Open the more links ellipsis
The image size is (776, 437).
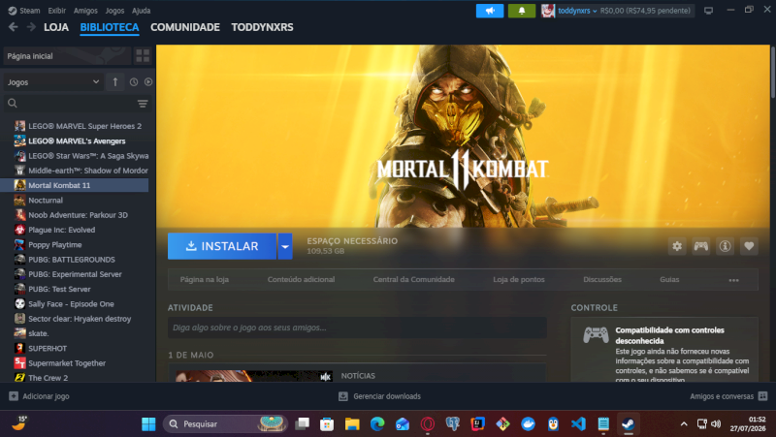[733, 280]
